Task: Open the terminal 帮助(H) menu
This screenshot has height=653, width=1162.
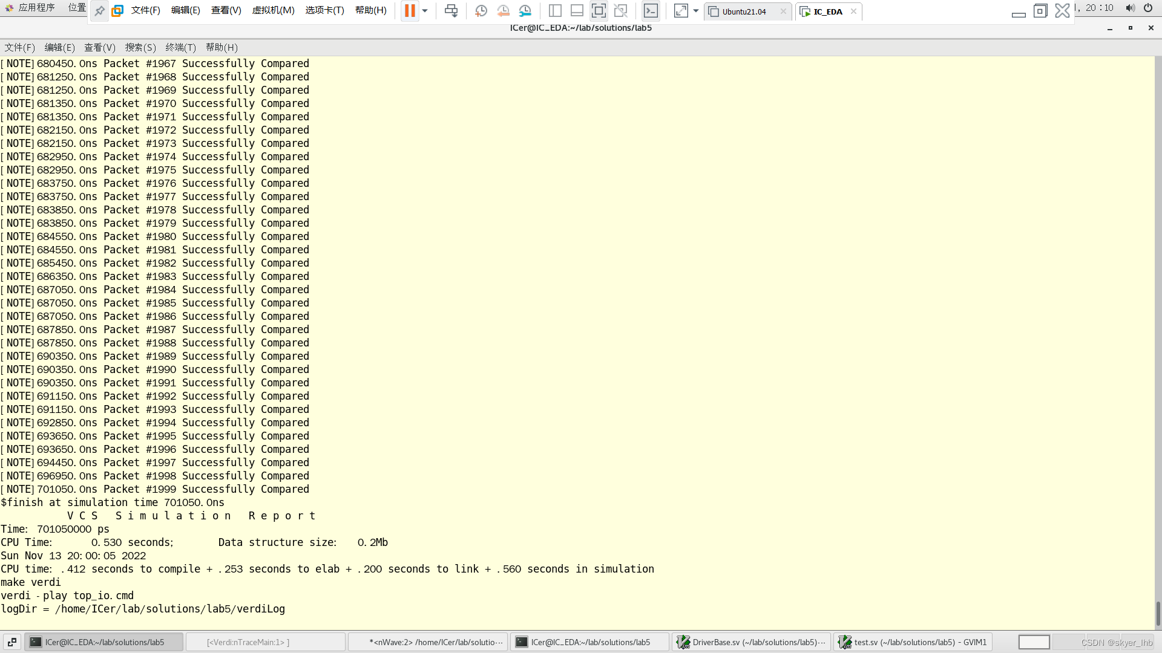Action: tap(222, 47)
